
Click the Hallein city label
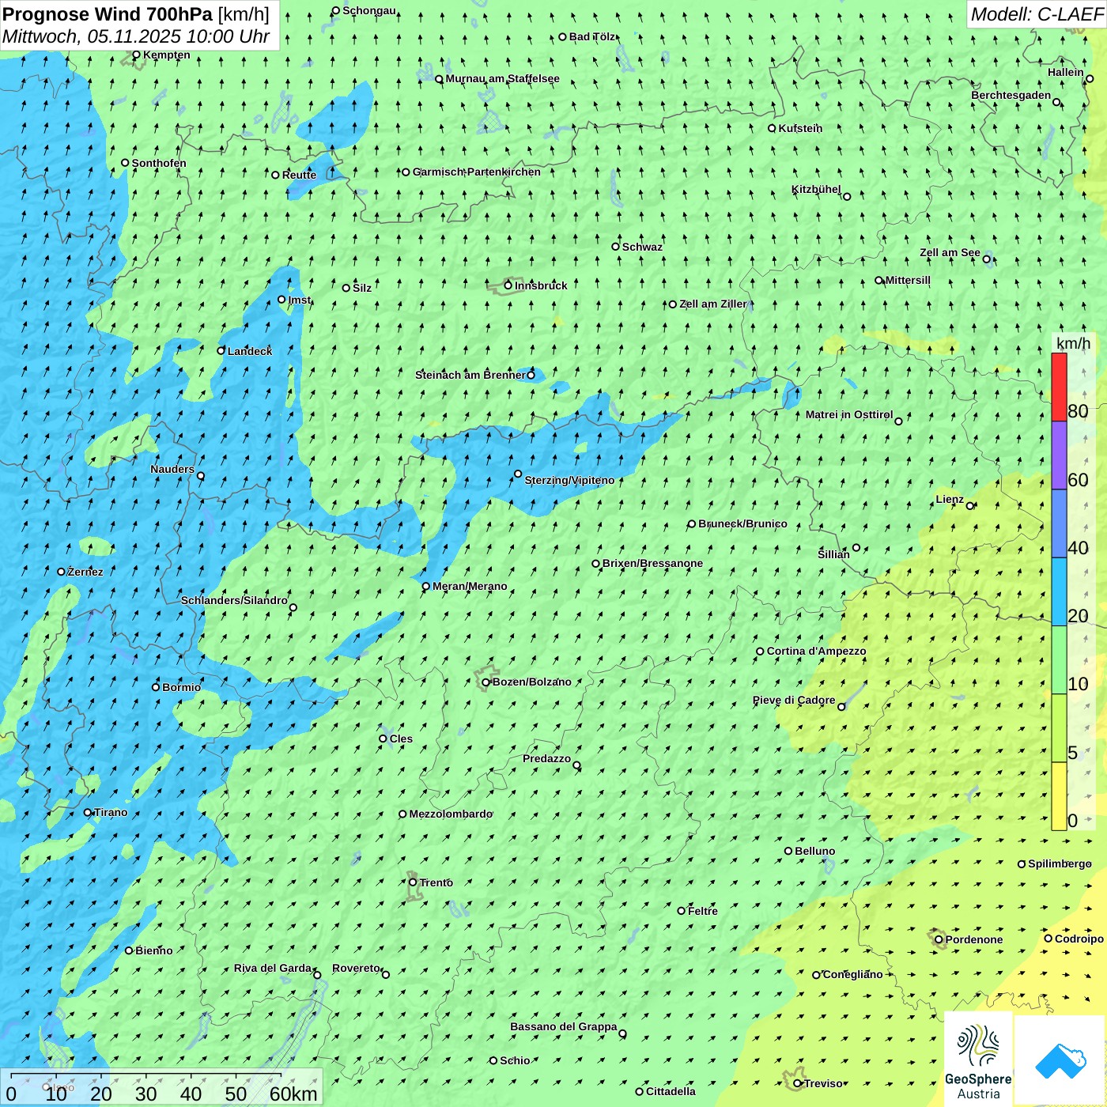1066,72
